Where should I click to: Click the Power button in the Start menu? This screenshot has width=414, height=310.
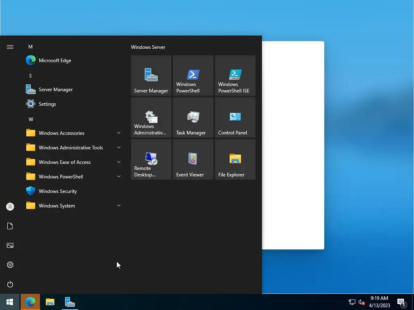10,284
